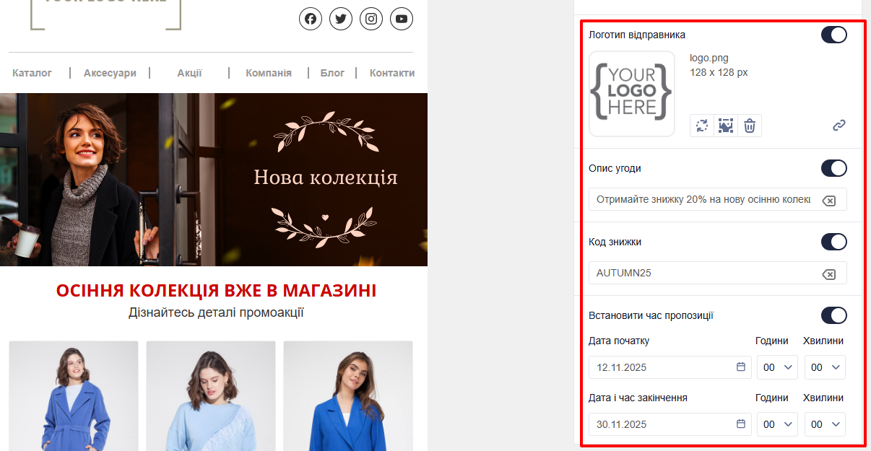
Task: Open calendar for end date 30.11.2025
Action: [x=740, y=424]
